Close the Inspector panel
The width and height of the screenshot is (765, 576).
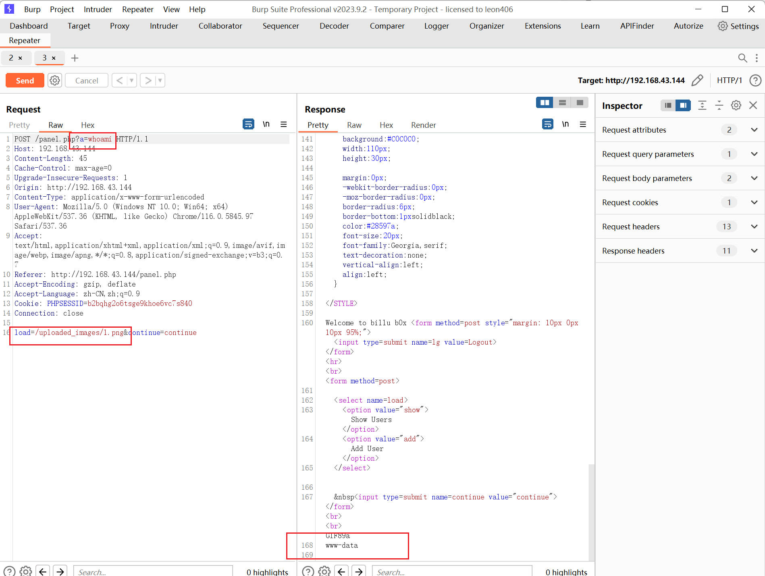click(x=753, y=105)
